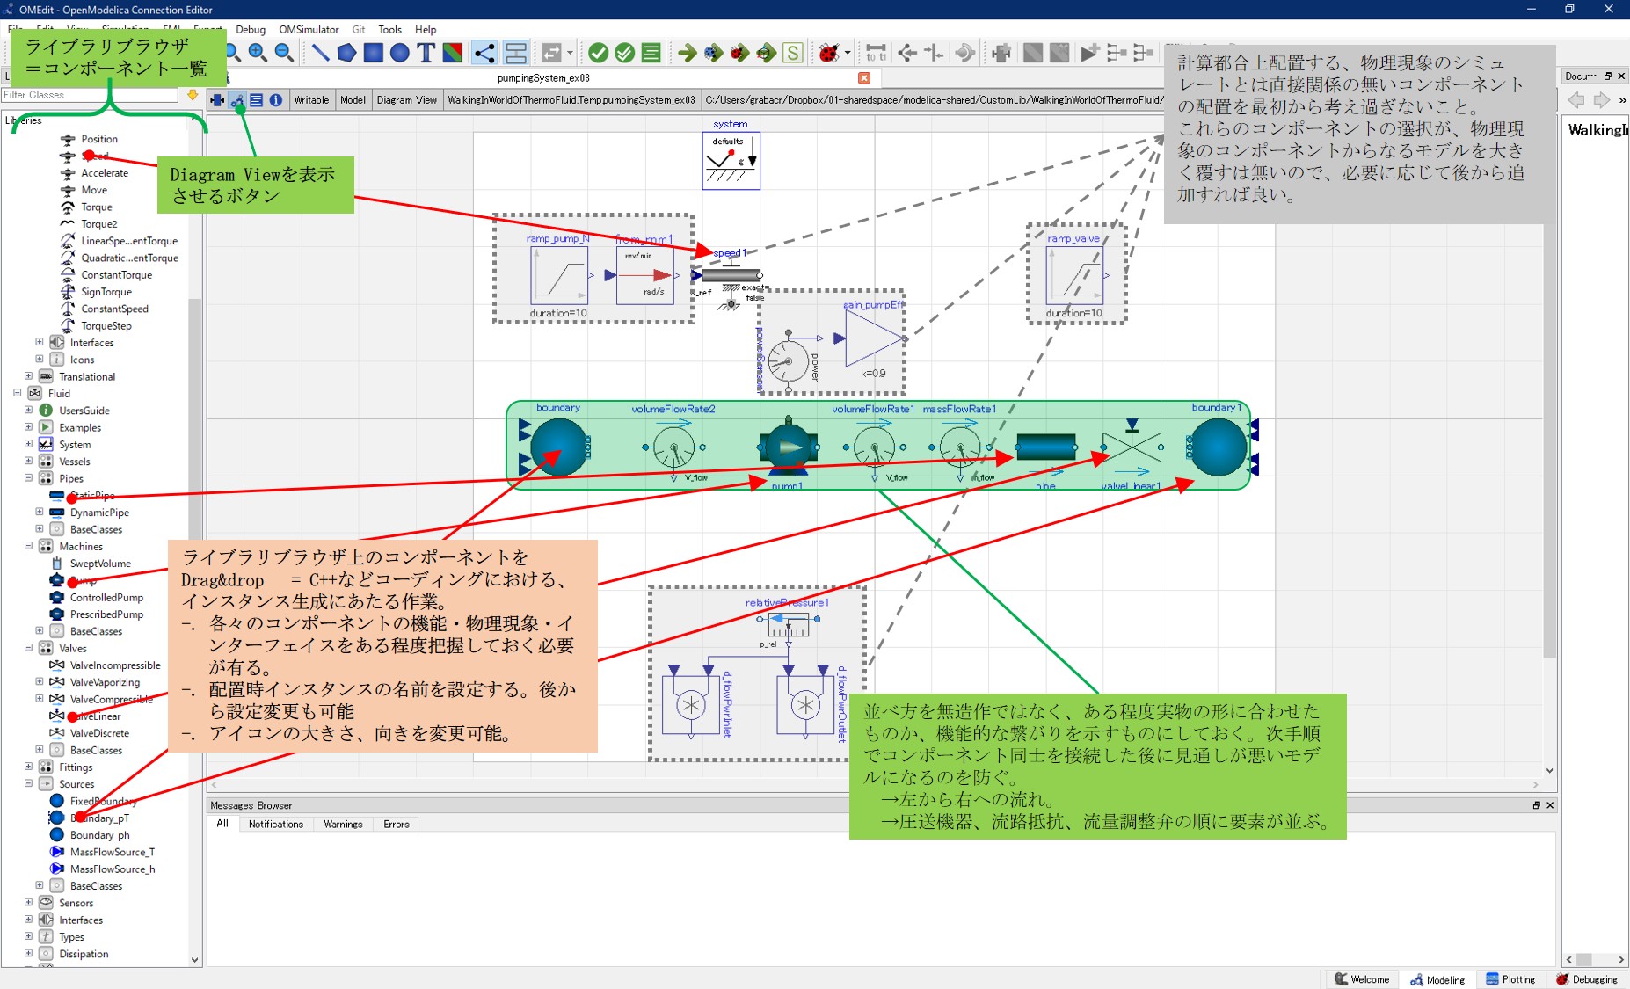Expand the Vessels tree node

28,462
